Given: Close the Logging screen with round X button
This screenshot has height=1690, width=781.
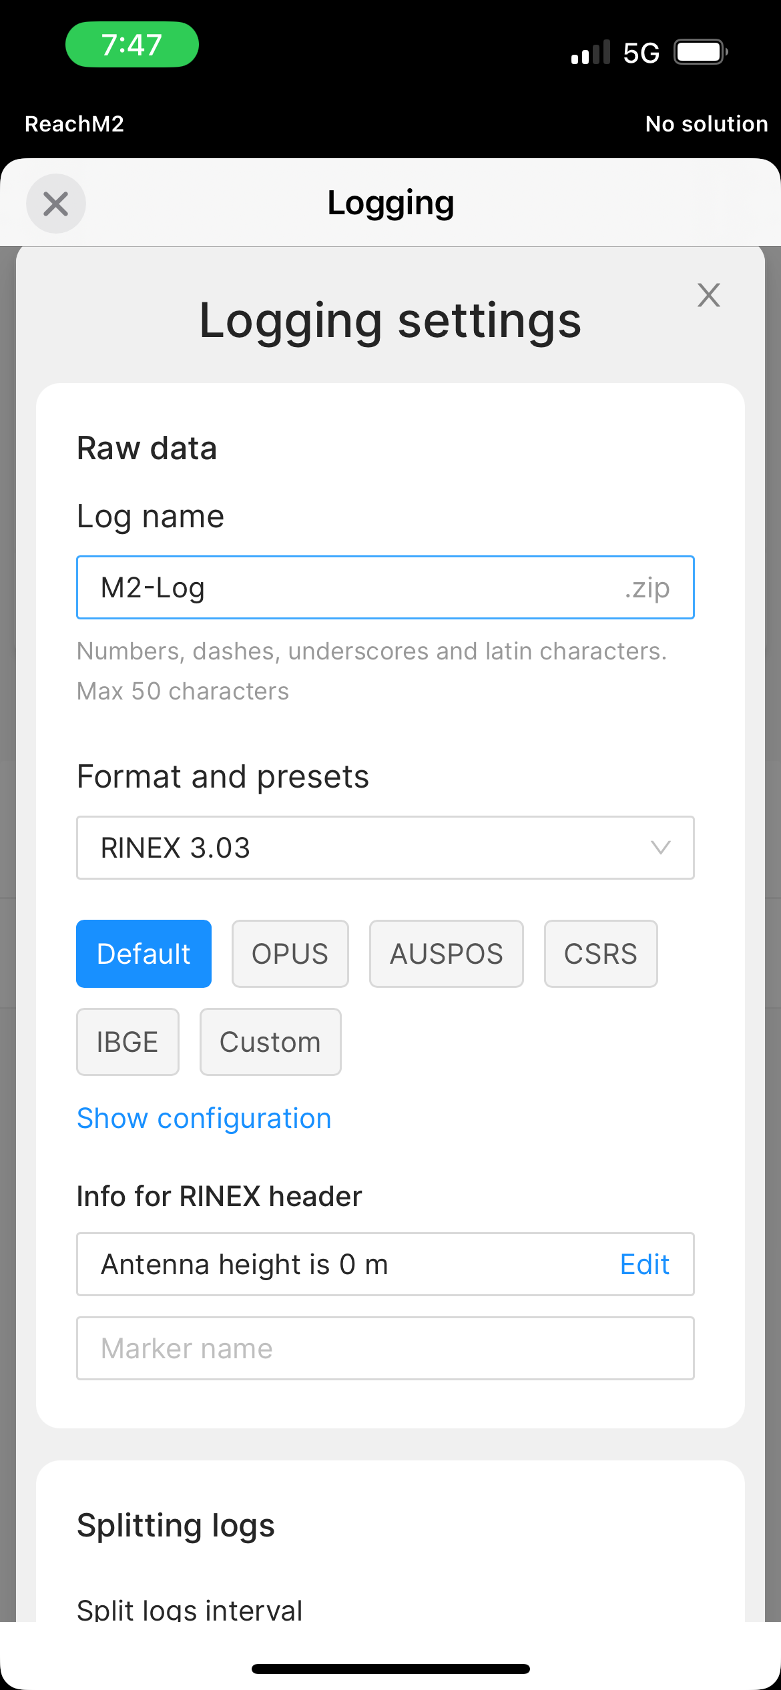Looking at the screenshot, I should pos(56,204).
